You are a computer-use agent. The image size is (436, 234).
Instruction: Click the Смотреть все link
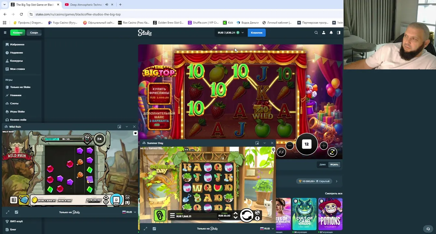(x=333, y=193)
